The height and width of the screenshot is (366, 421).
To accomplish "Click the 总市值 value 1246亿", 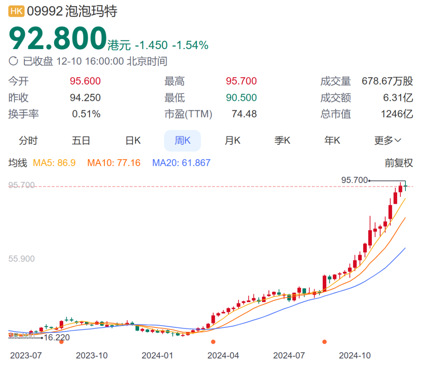I will click(397, 114).
